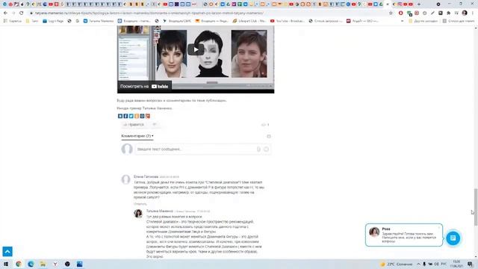Share post on Twitter icon
This screenshot has width=478, height=269.
point(131,116)
